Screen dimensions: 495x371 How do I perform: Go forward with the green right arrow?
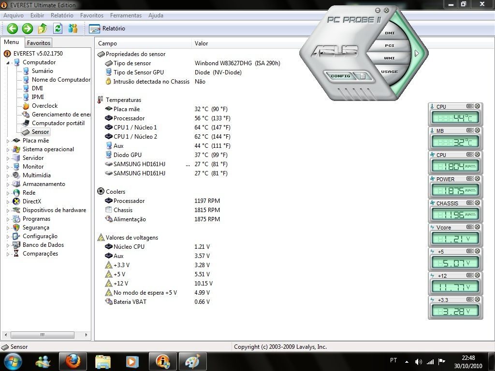point(28,29)
